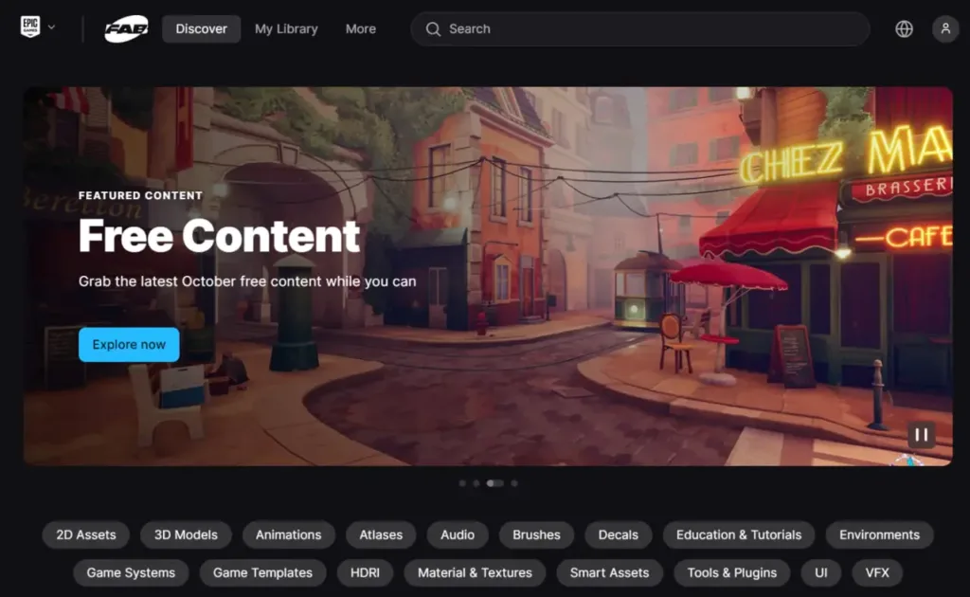The image size is (970, 597).
Task: Open the HDRI category
Action: point(365,572)
